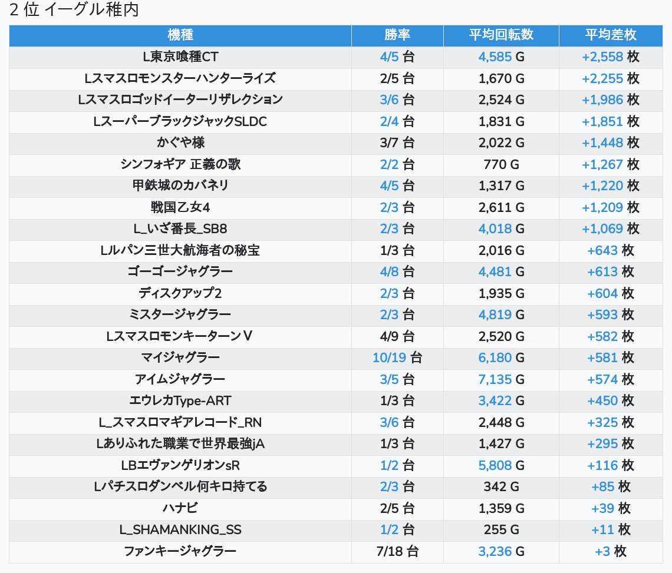This screenshot has height=573, width=672.
Task: Click the 機種 column header
Action: (x=180, y=35)
